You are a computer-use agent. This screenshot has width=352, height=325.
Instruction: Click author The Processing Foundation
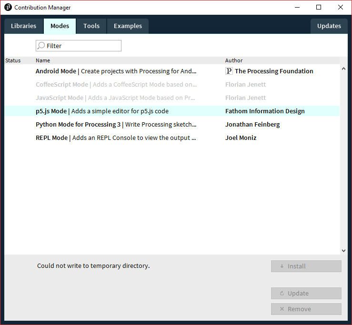pyautogui.click(x=274, y=71)
